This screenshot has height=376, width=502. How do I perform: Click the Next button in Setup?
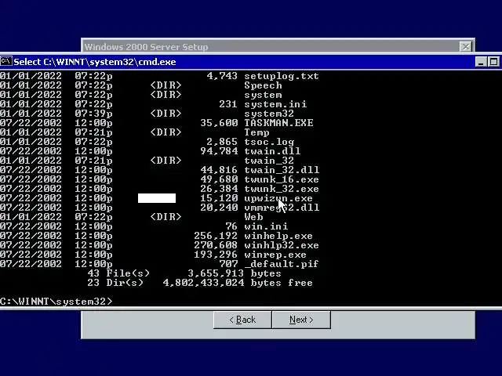(301, 320)
